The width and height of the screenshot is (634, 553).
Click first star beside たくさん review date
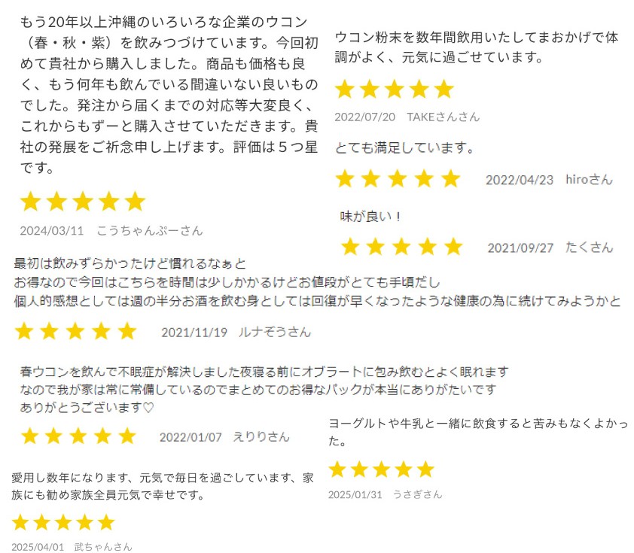[350, 247]
